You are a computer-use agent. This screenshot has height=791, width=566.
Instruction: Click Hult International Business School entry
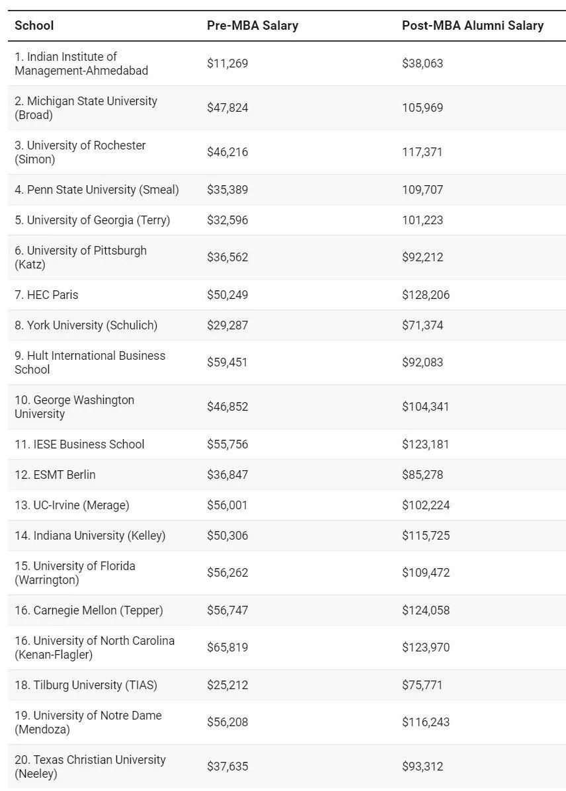90,362
